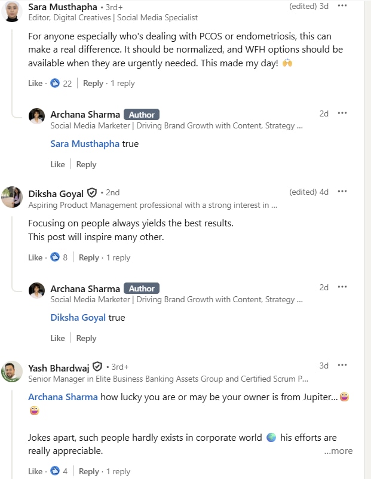Like Archana Sharma's reply to Sara
The height and width of the screenshot is (479, 371).
coord(57,164)
